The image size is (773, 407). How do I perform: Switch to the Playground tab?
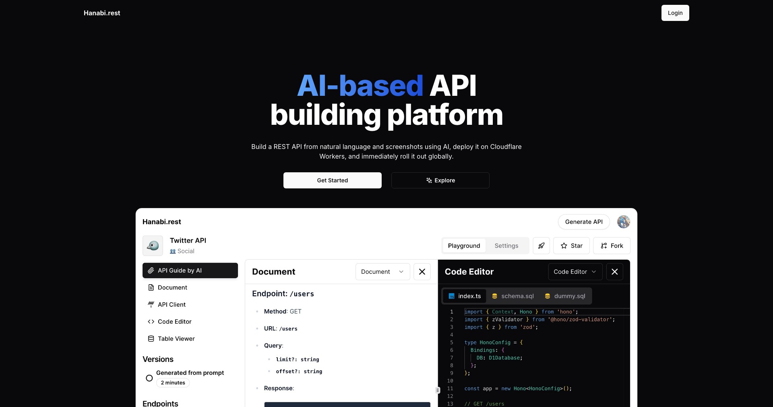click(464, 246)
